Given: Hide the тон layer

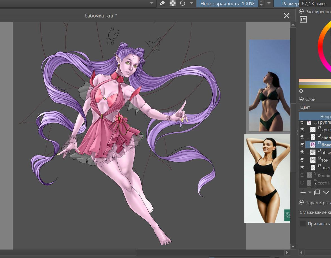Looking at the screenshot, I should click(x=302, y=160).
